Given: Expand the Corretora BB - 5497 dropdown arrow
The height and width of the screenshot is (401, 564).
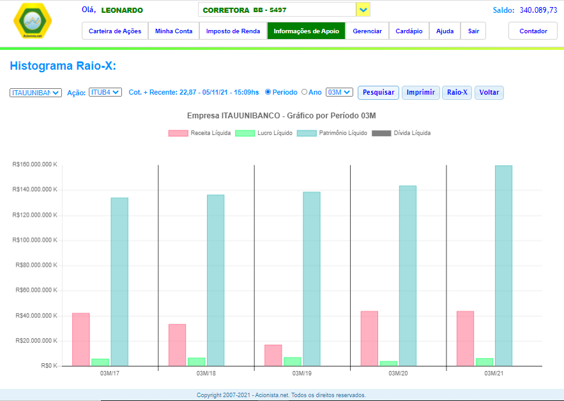Looking at the screenshot, I should tap(363, 10).
